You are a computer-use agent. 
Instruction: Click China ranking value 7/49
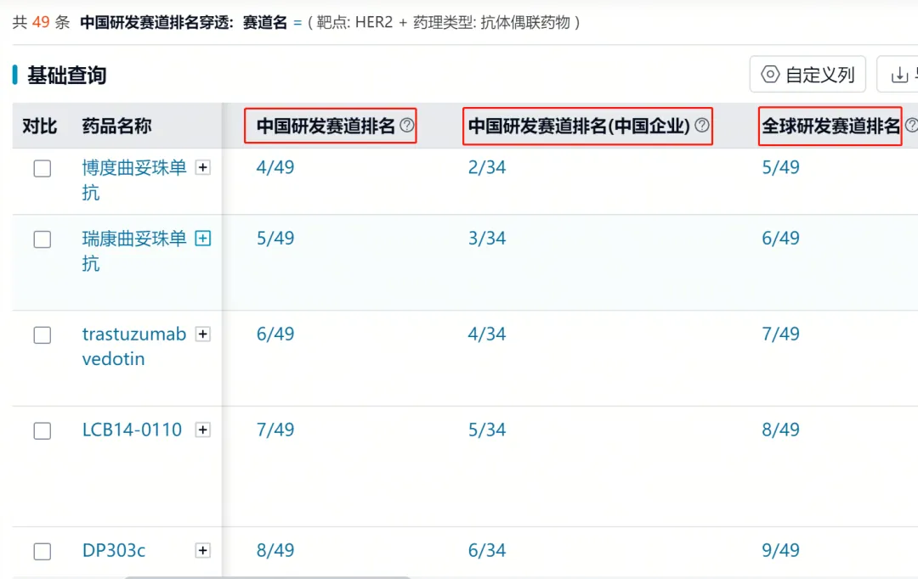(275, 430)
